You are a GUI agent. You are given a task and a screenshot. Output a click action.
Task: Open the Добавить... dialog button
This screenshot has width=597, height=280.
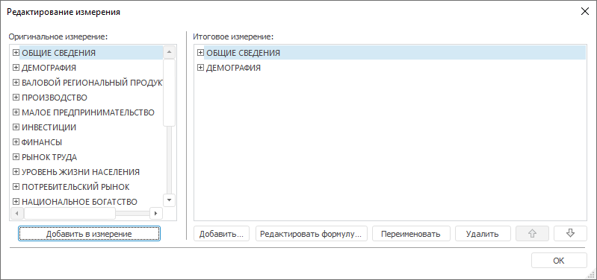pos(221,234)
